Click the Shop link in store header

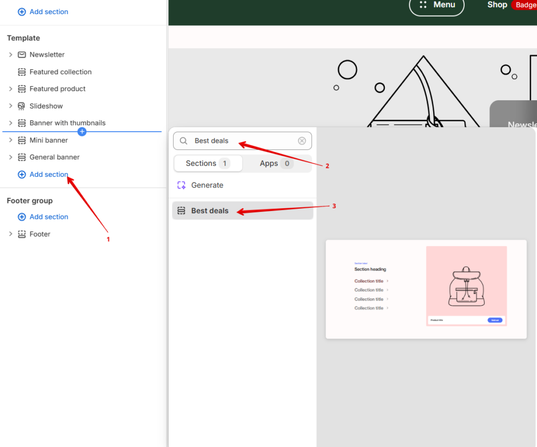(x=497, y=5)
